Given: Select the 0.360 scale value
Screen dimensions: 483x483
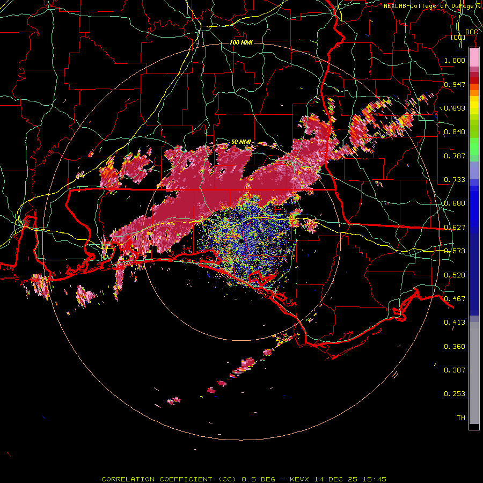Looking at the screenshot, I should pos(455,347).
